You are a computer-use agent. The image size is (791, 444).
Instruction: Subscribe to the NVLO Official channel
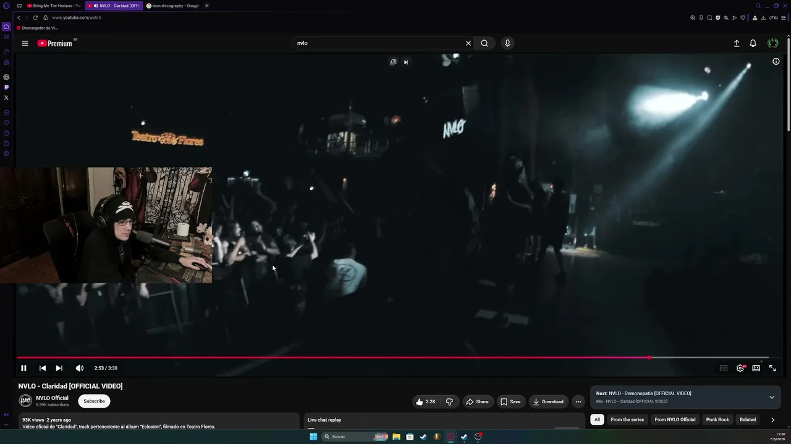tap(94, 401)
